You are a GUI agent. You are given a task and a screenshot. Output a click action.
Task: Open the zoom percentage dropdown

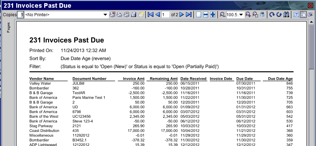[x=241, y=15]
